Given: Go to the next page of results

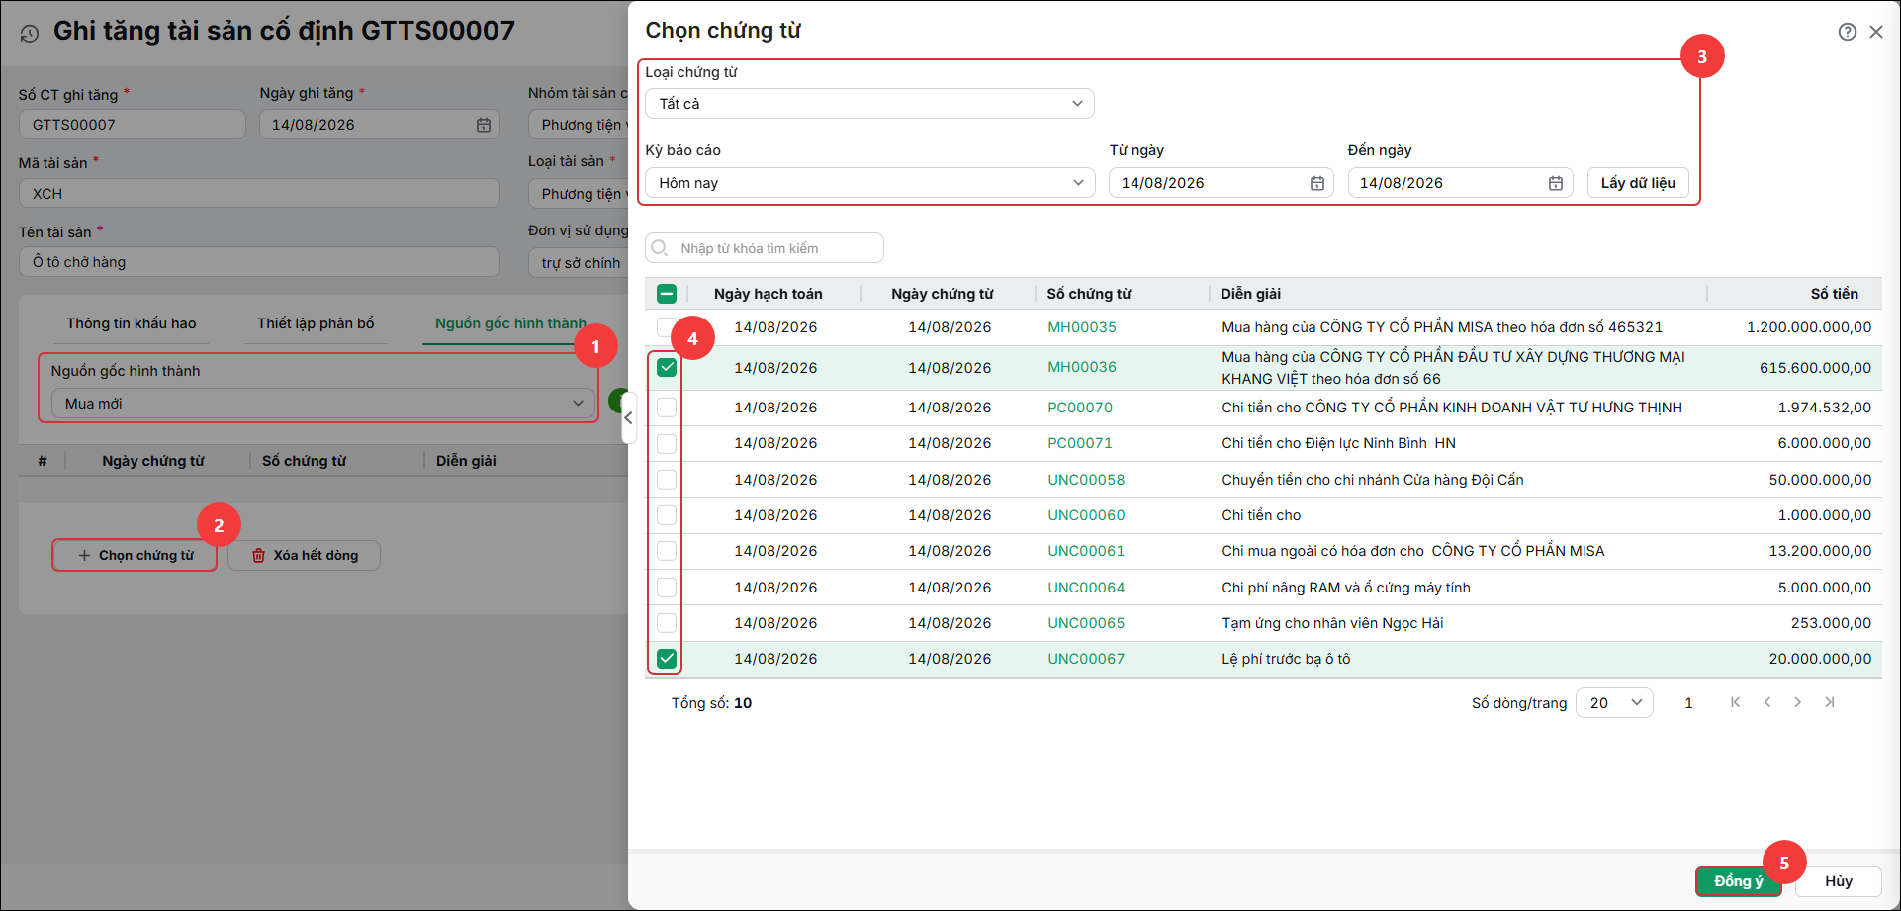Looking at the screenshot, I should tap(1798, 702).
